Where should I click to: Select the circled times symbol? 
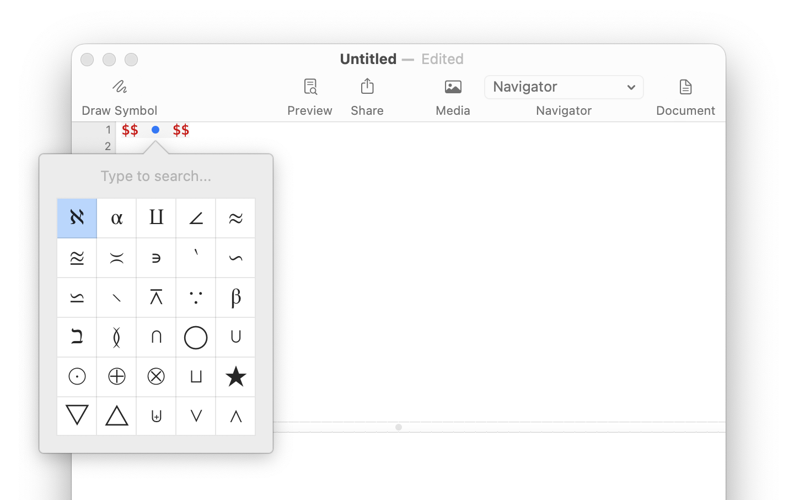[x=156, y=377]
